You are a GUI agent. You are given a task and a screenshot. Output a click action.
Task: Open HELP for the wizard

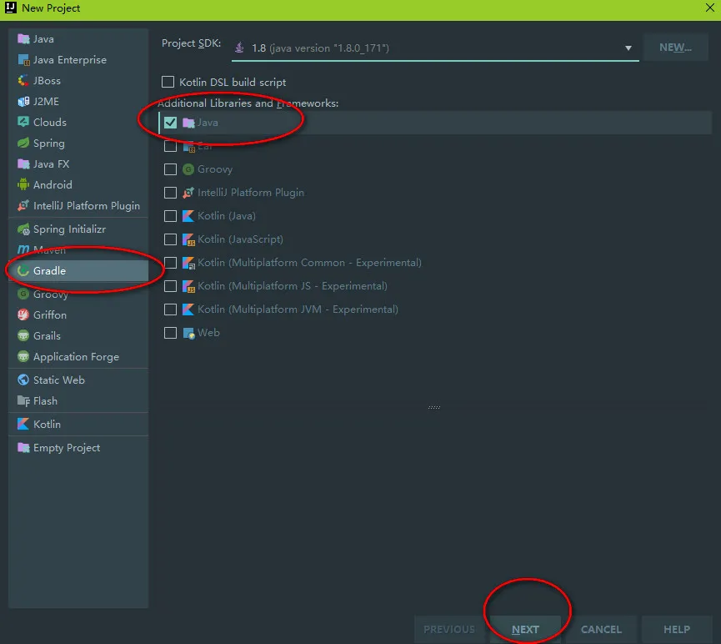(677, 629)
